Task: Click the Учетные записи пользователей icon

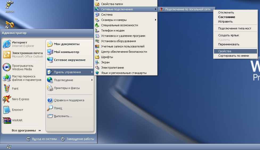Action: [97, 46]
